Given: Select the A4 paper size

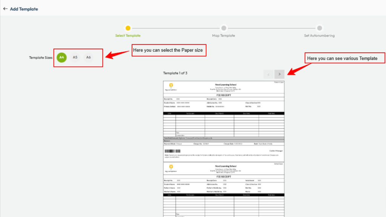Looking at the screenshot, I should (62, 57).
